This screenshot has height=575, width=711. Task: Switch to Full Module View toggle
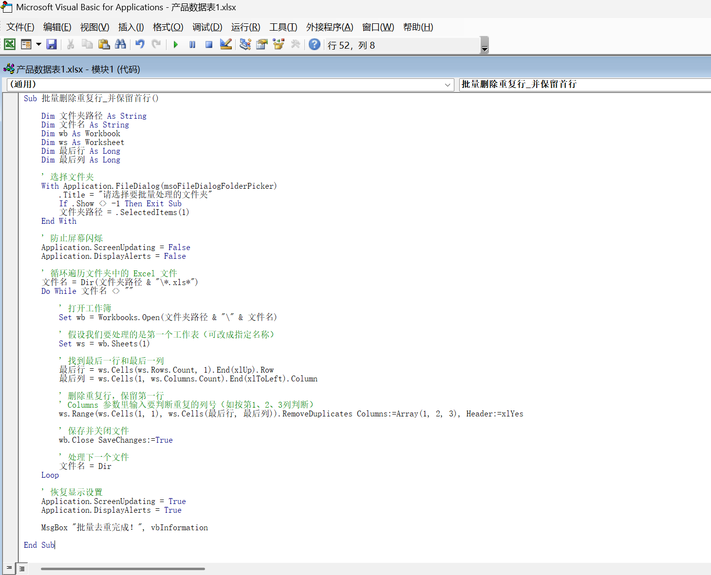(x=22, y=568)
